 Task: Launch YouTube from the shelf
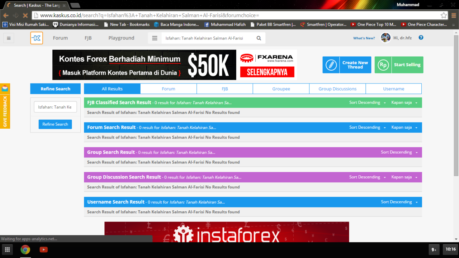coord(44,249)
